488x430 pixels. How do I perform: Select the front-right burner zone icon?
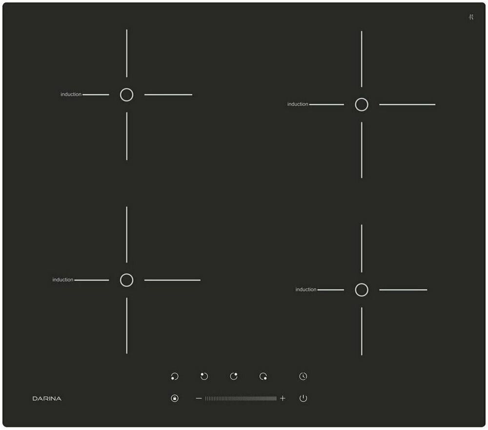(264, 376)
